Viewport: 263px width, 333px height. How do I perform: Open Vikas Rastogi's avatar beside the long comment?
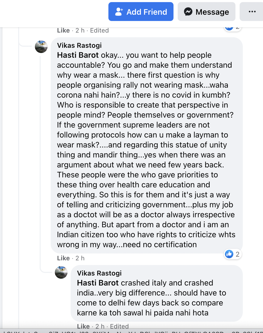pos(41,47)
